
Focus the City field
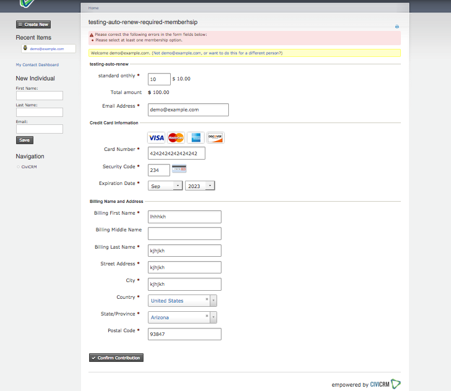click(184, 284)
